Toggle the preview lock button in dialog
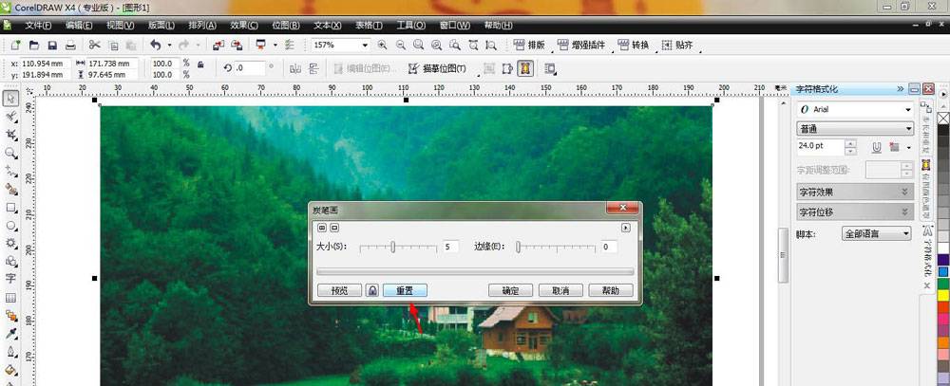 (372, 290)
